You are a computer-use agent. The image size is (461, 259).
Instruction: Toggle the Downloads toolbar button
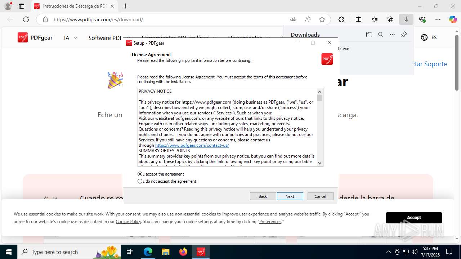pos(406,19)
